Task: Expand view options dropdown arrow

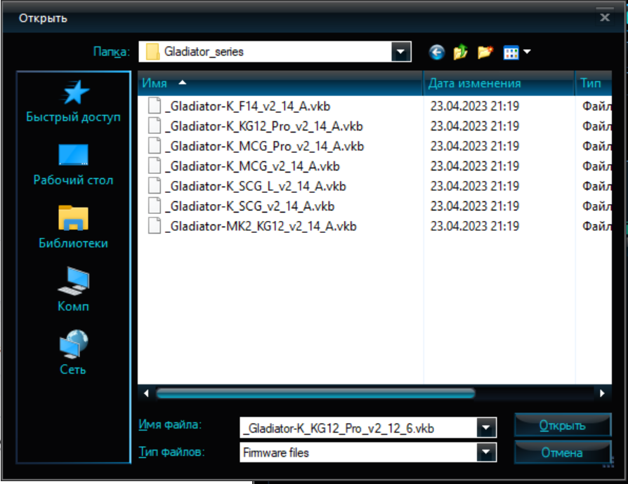Action: pos(527,52)
